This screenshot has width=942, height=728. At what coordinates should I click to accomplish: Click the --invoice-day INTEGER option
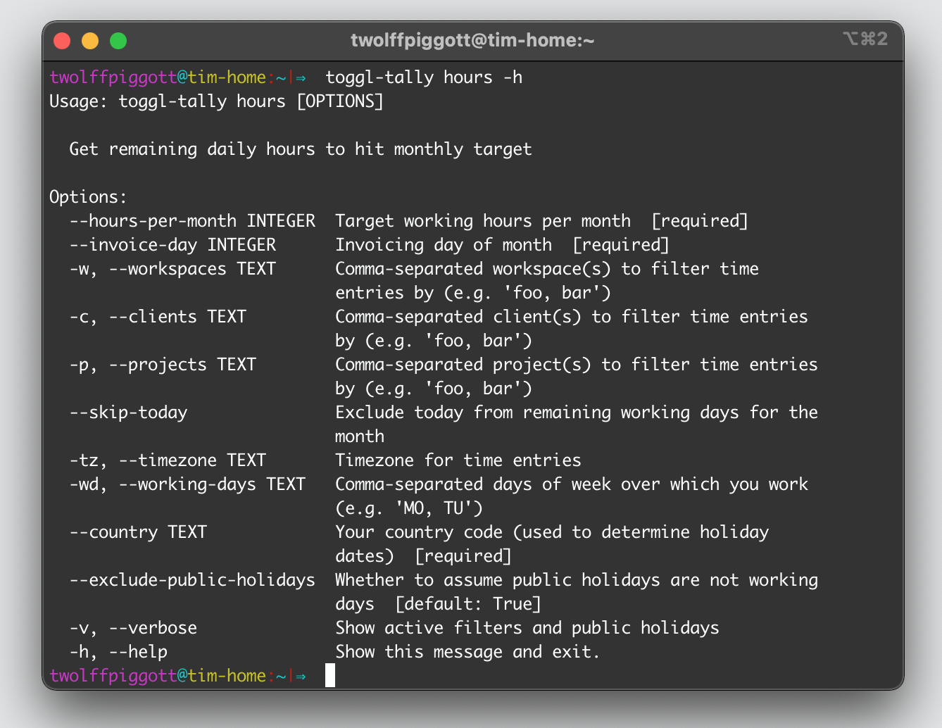(x=172, y=244)
